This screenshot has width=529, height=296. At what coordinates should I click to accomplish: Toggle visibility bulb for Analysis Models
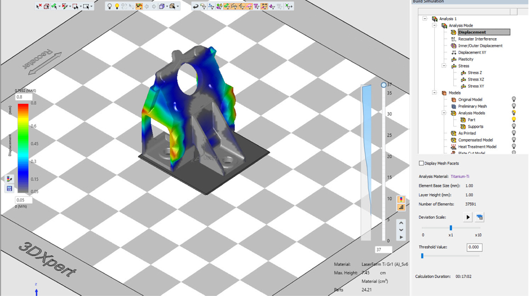pos(514,113)
